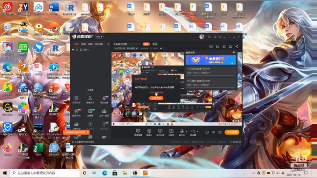
Task: Click the feedback bubble icon in title bar
Action: click(x=210, y=37)
